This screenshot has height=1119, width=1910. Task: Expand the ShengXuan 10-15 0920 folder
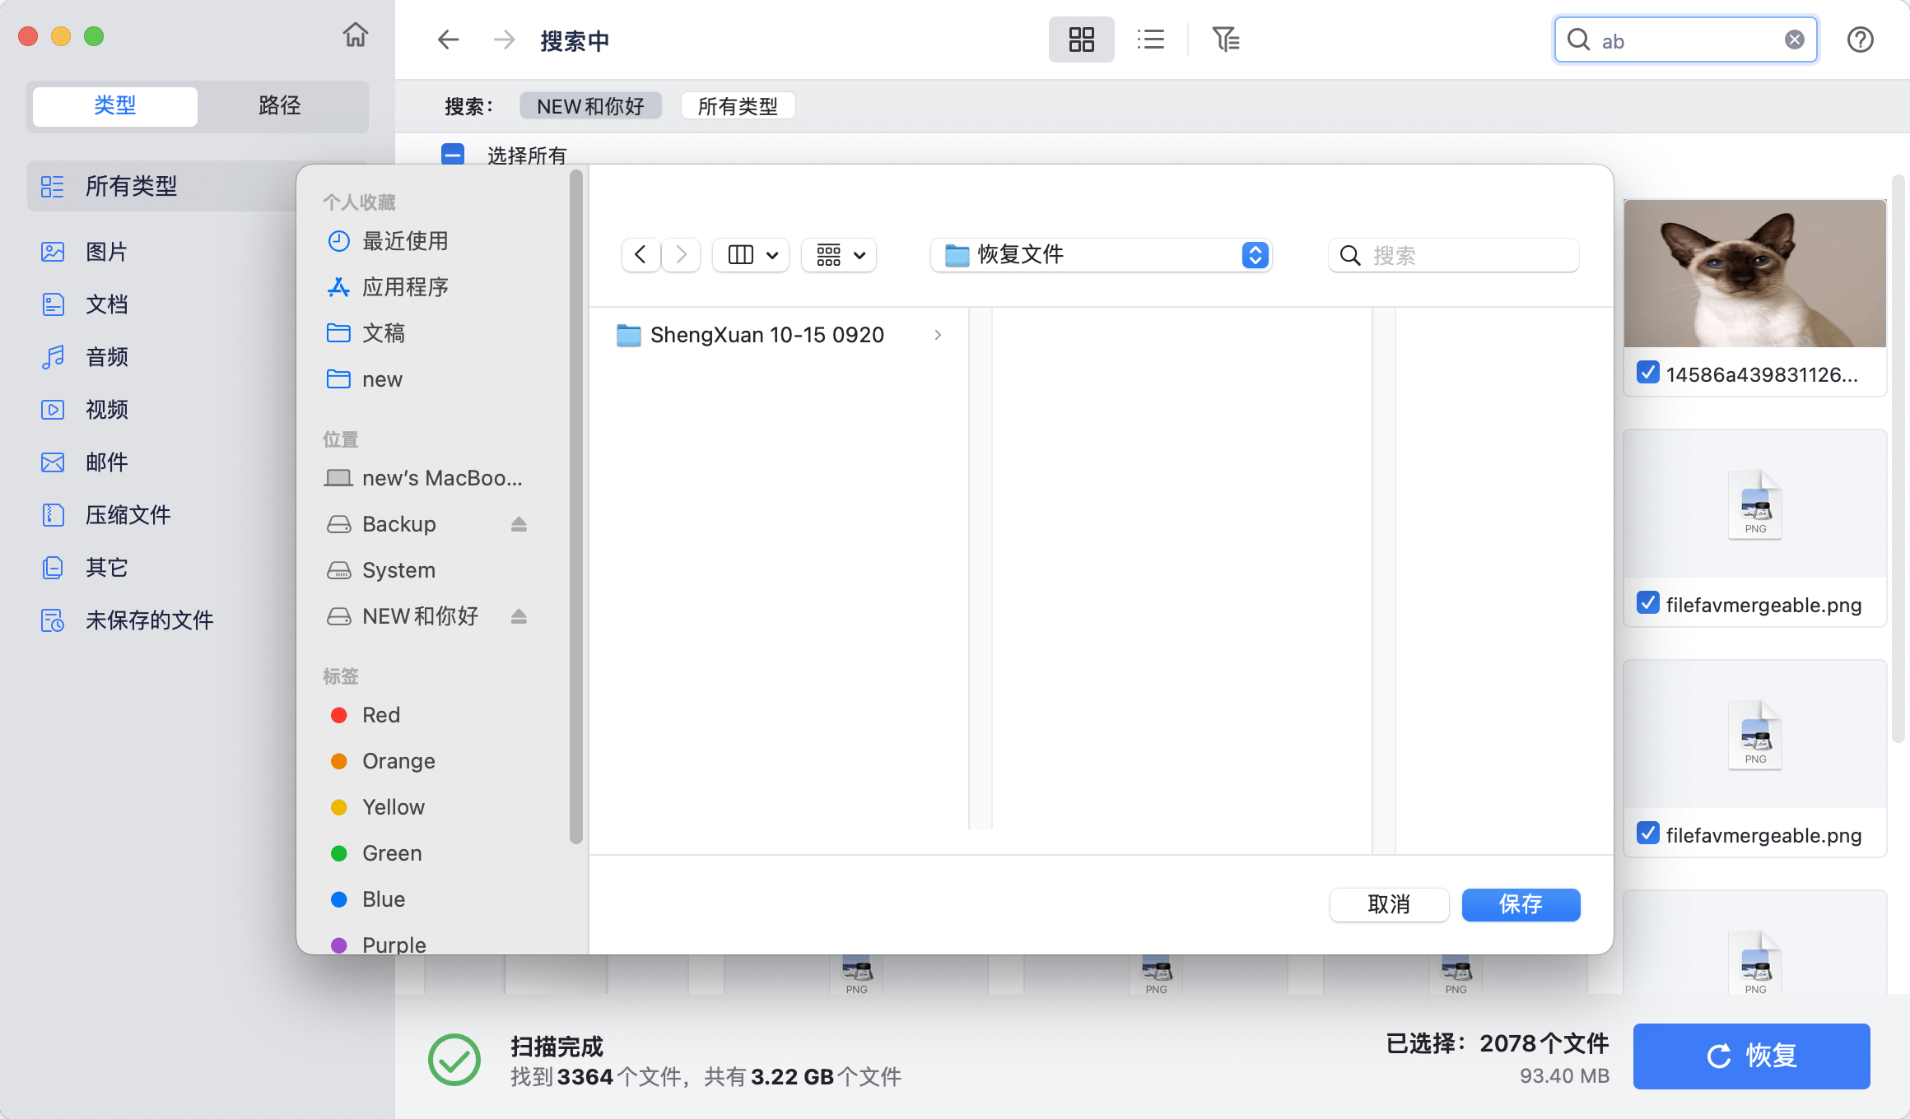[938, 335]
